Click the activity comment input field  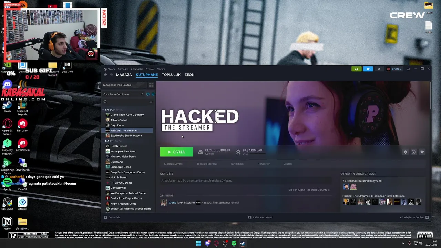246,180
